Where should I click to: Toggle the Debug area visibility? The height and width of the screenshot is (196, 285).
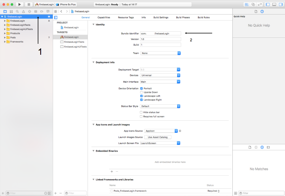click(274, 5)
